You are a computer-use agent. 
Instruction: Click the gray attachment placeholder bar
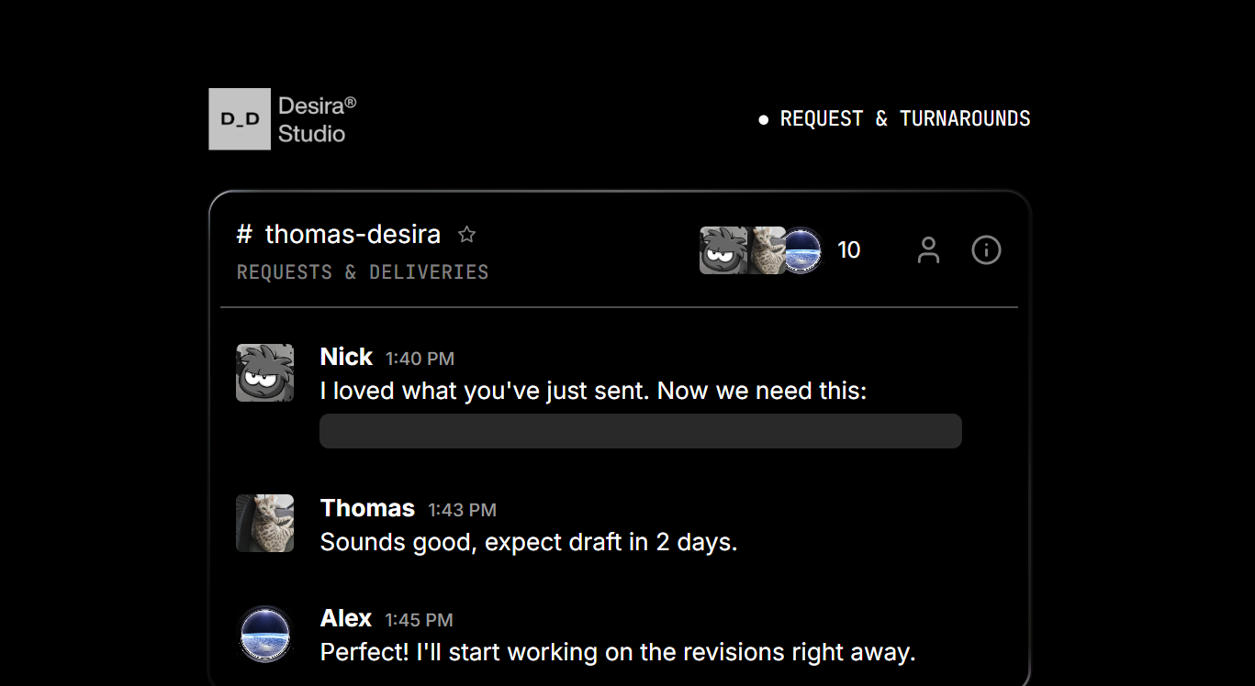point(640,431)
